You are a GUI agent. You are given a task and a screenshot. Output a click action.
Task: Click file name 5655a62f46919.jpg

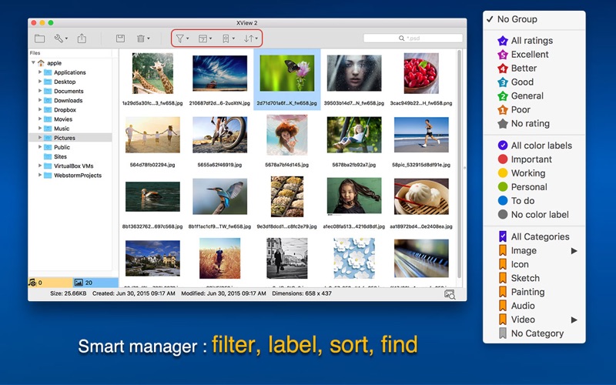click(x=219, y=165)
